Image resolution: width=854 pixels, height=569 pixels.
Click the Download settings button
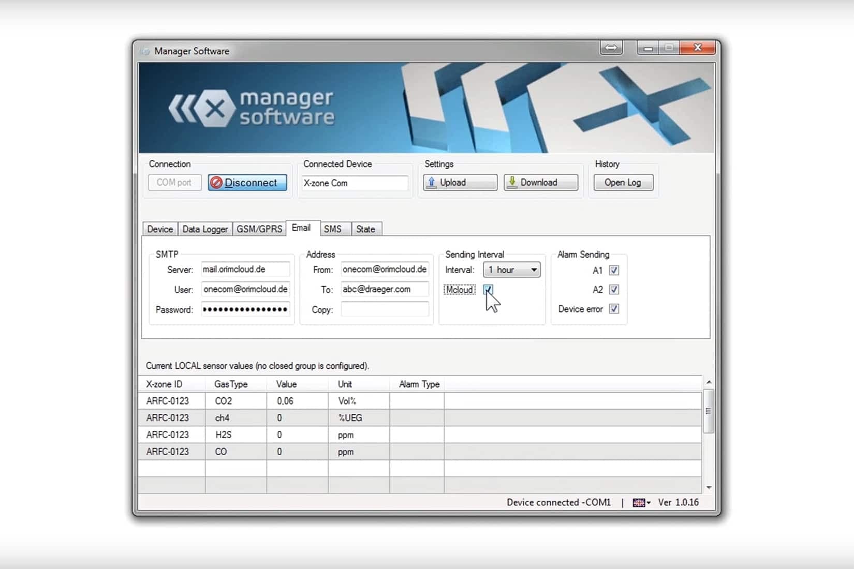coord(540,183)
